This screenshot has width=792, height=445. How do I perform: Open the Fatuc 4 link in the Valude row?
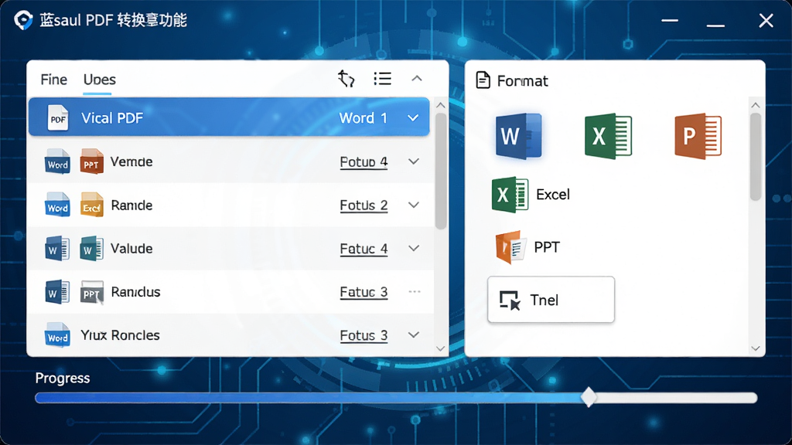tap(364, 249)
